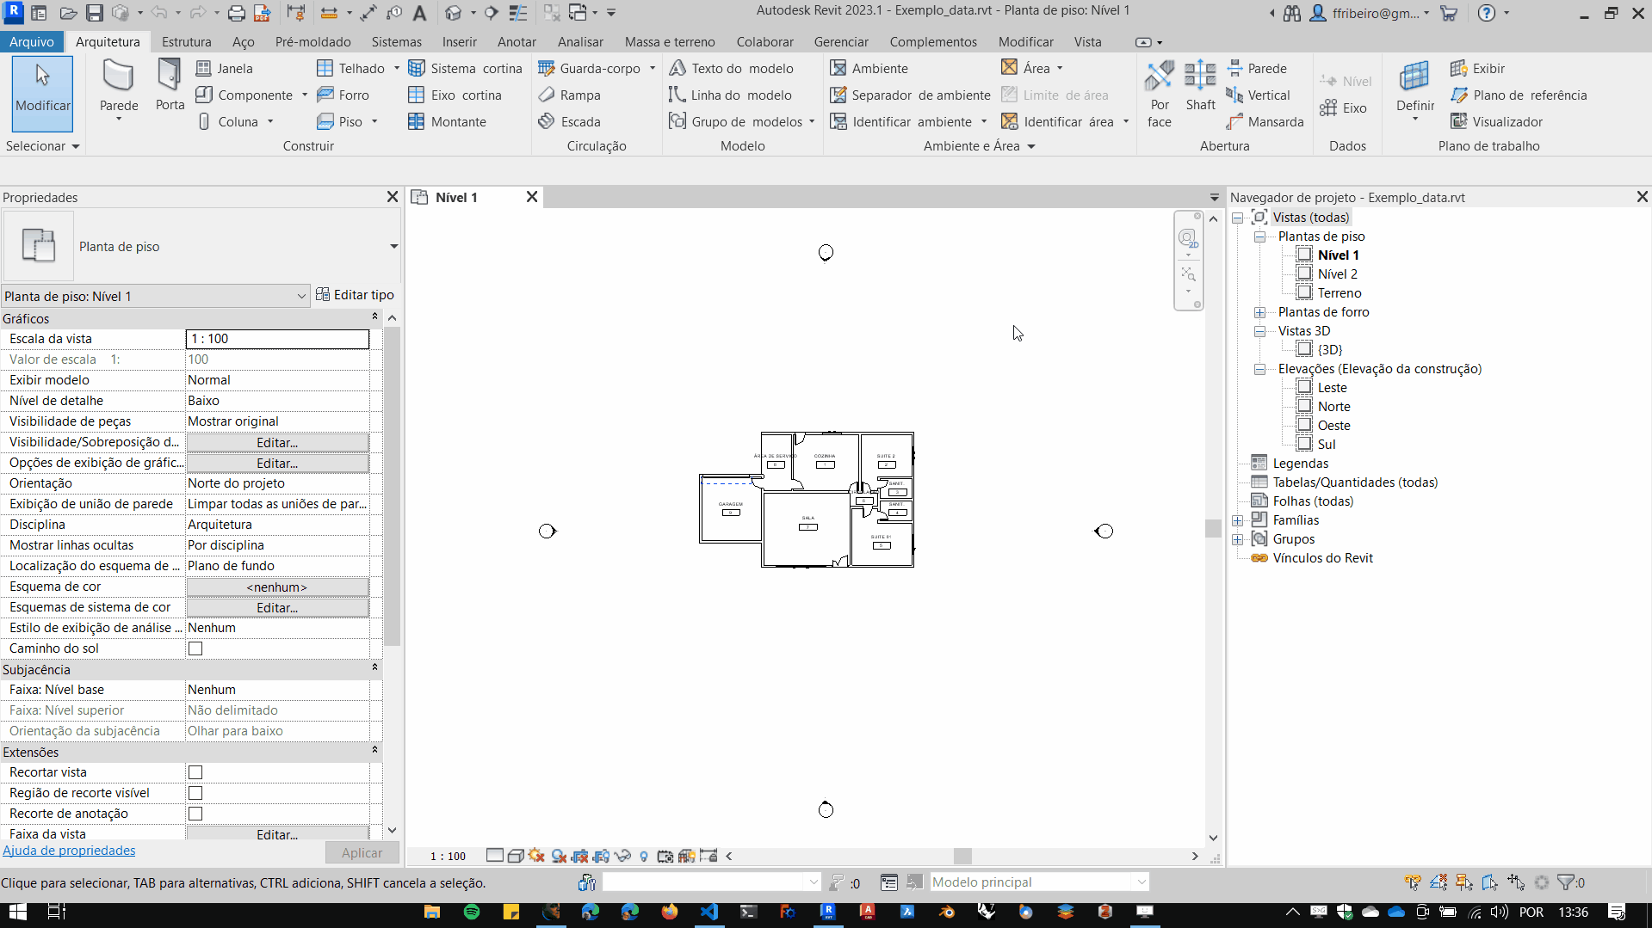Screen dimensions: 1652x928
Task: Open the Anotar ribbon tab
Action: (x=516, y=42)
